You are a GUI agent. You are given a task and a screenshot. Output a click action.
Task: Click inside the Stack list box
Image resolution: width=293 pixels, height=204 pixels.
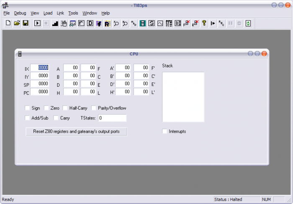[x=183, y=97]
